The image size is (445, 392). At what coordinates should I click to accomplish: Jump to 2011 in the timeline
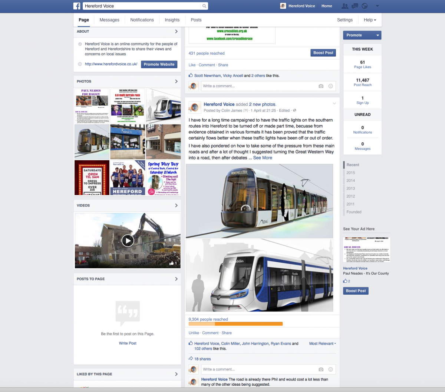(x=350, y=204)
